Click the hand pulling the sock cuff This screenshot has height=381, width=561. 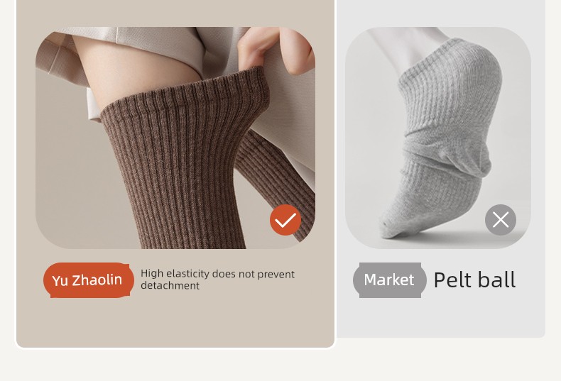[x=273, y=48]
